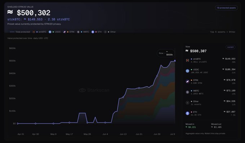Click the strkBTC icon in the chart legend
245x143 pixels.
pyautogui.click(x=34, y=32)
